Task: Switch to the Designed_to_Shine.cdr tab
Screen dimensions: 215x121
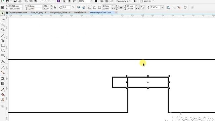Action: [60, 12]
